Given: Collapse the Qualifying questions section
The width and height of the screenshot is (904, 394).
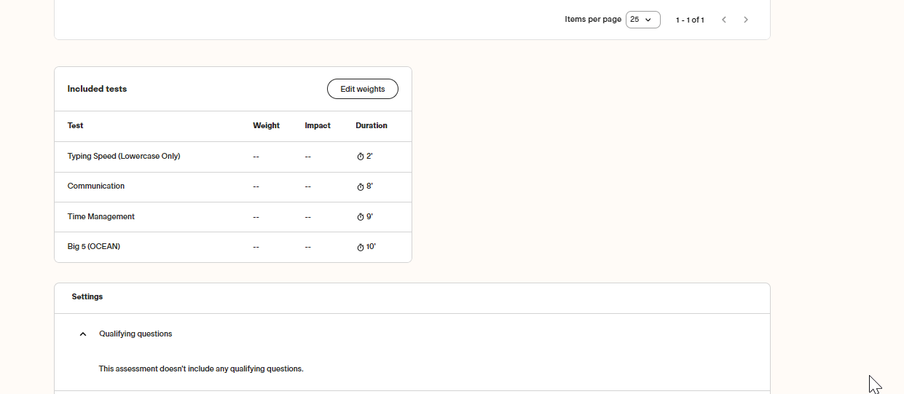Looking at the screenshot, I should (83, 334).
